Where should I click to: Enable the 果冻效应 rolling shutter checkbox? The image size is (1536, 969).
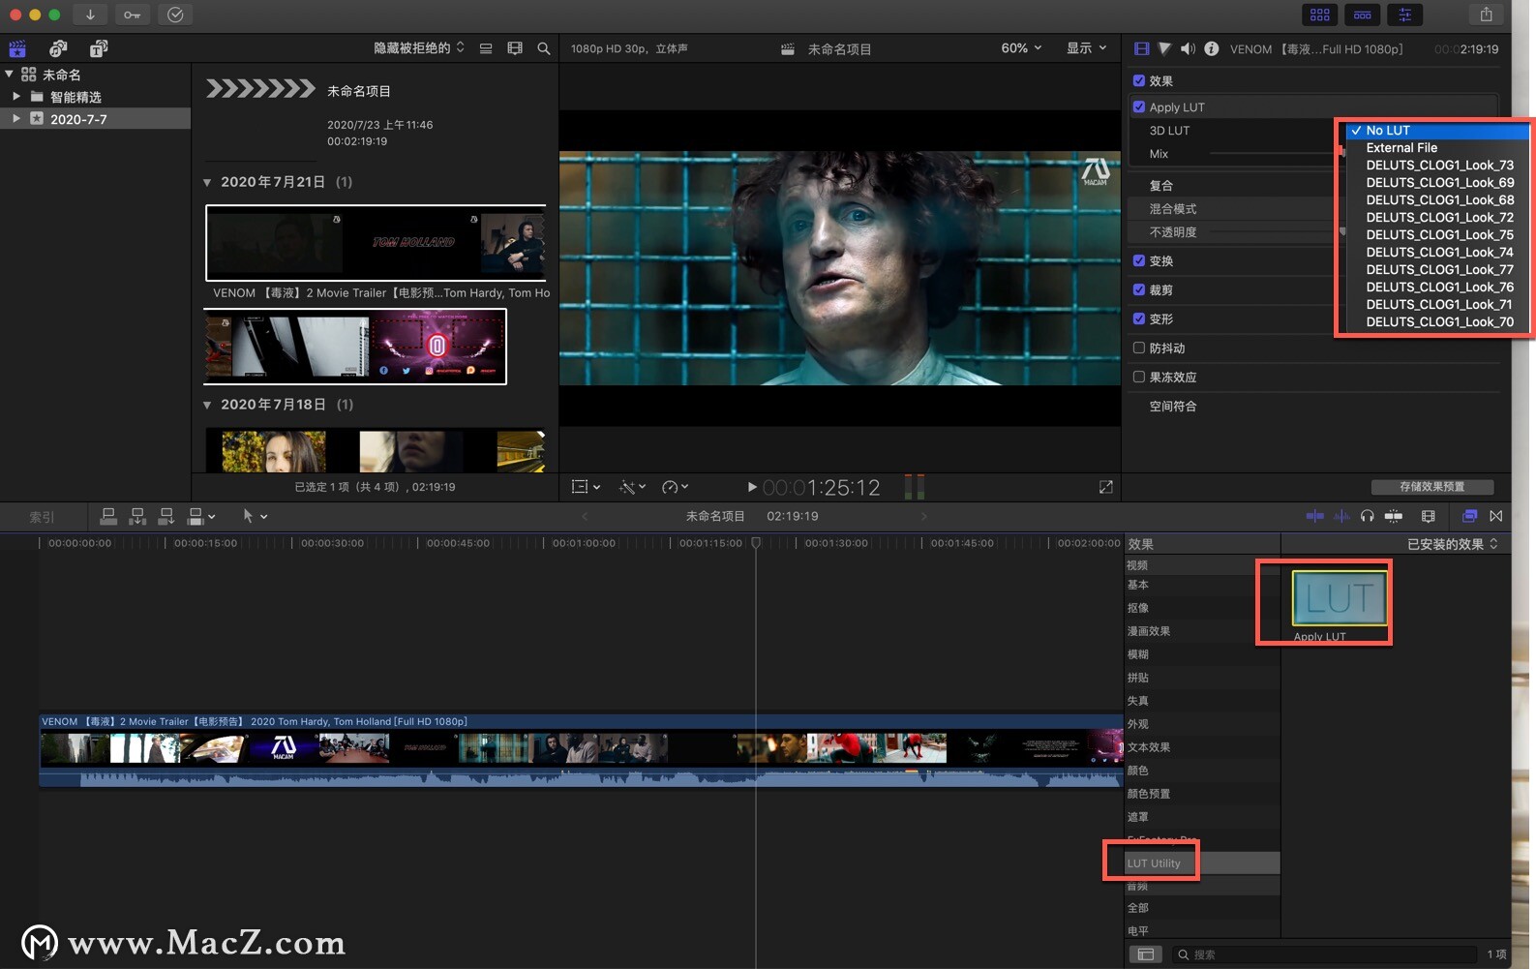[x=1139, y=377]
